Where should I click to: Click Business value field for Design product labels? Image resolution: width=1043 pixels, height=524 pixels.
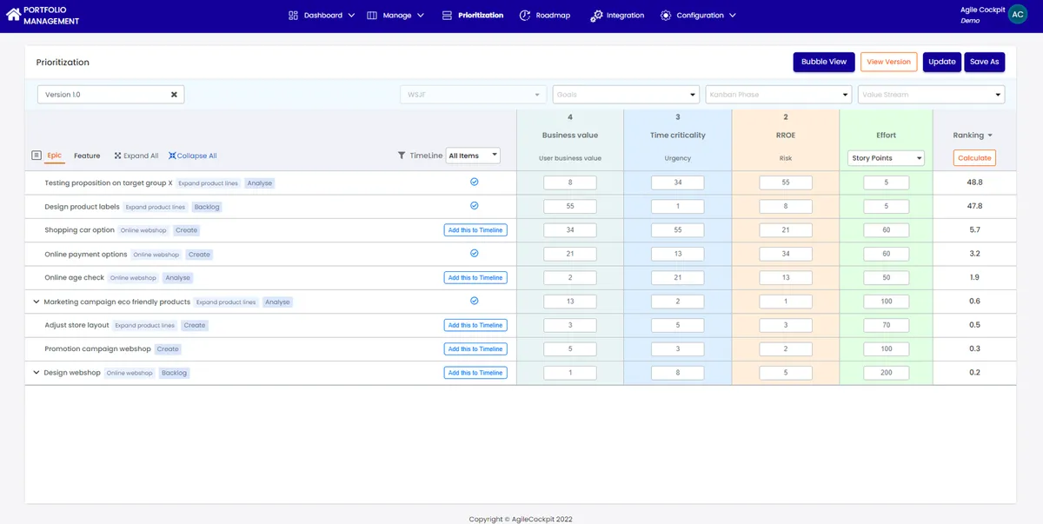tap(570, 206)
